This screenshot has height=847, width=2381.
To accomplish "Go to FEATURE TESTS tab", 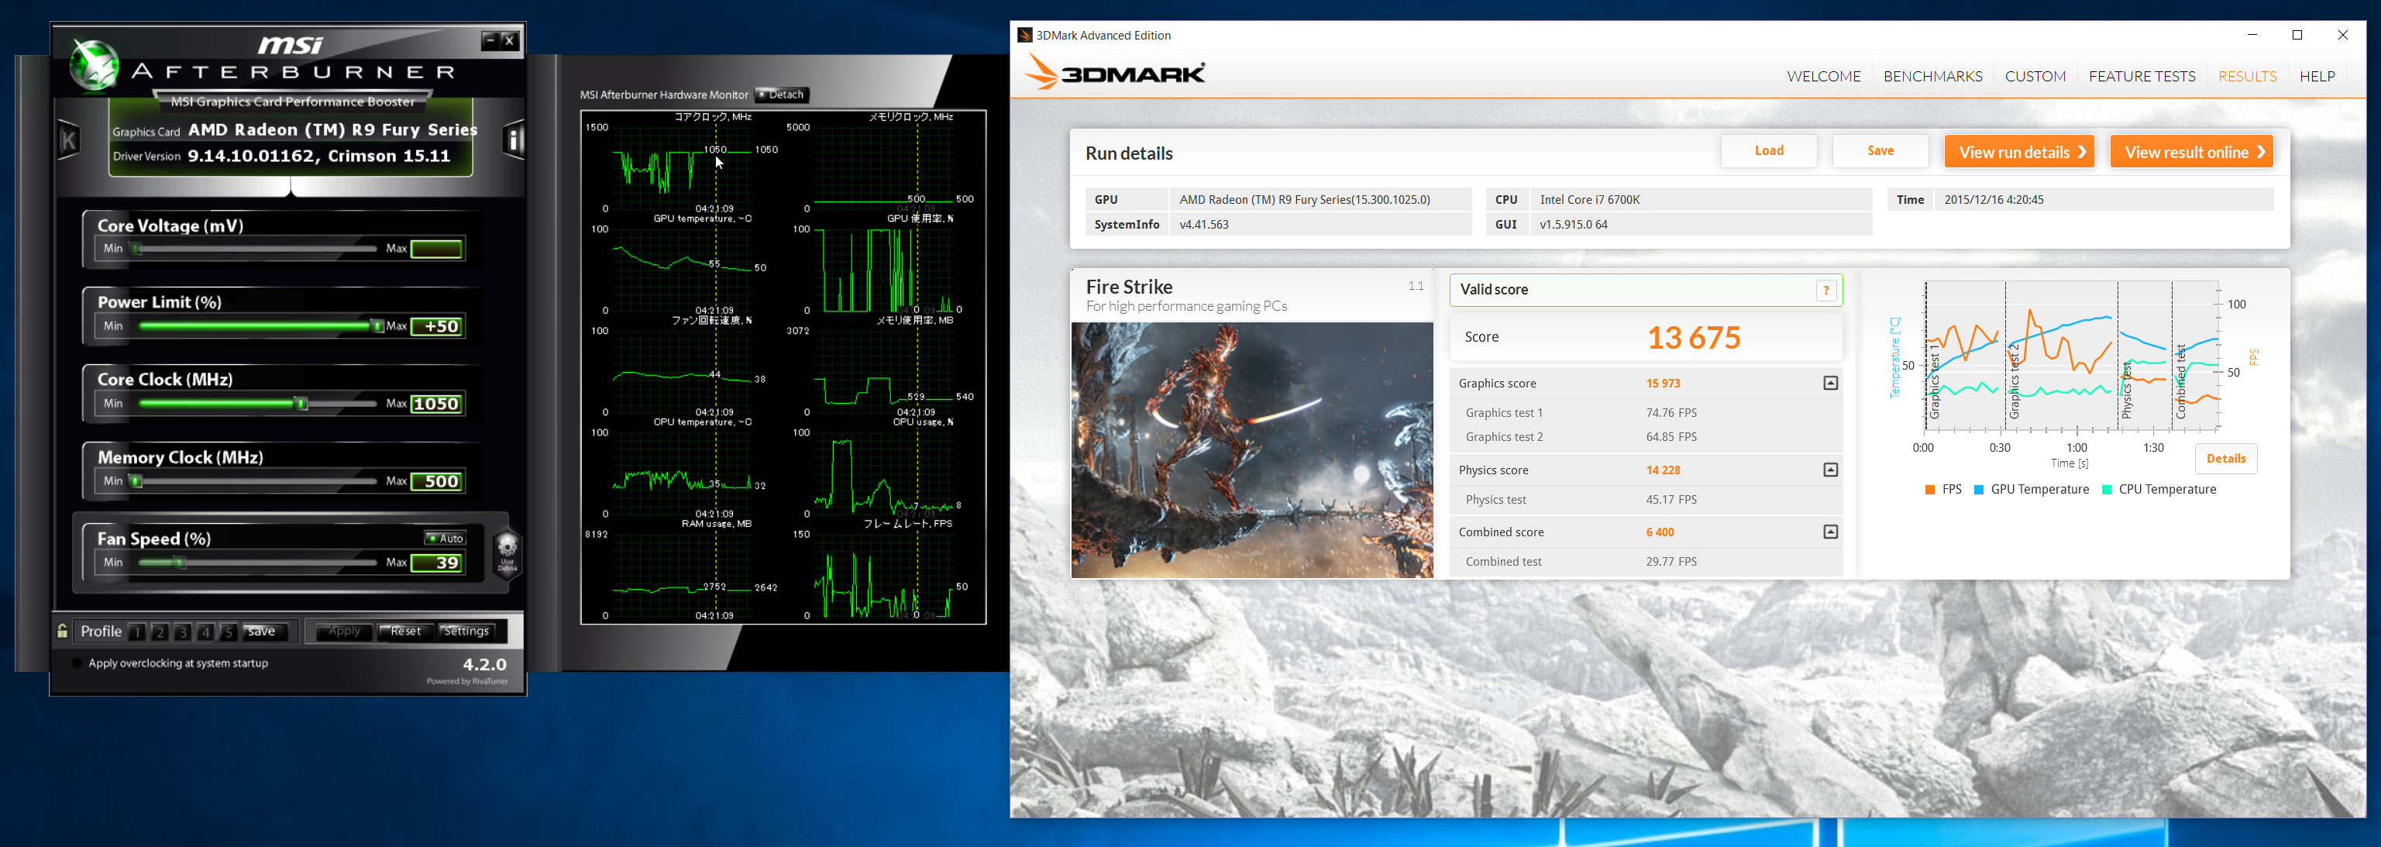I will 2142,76.
